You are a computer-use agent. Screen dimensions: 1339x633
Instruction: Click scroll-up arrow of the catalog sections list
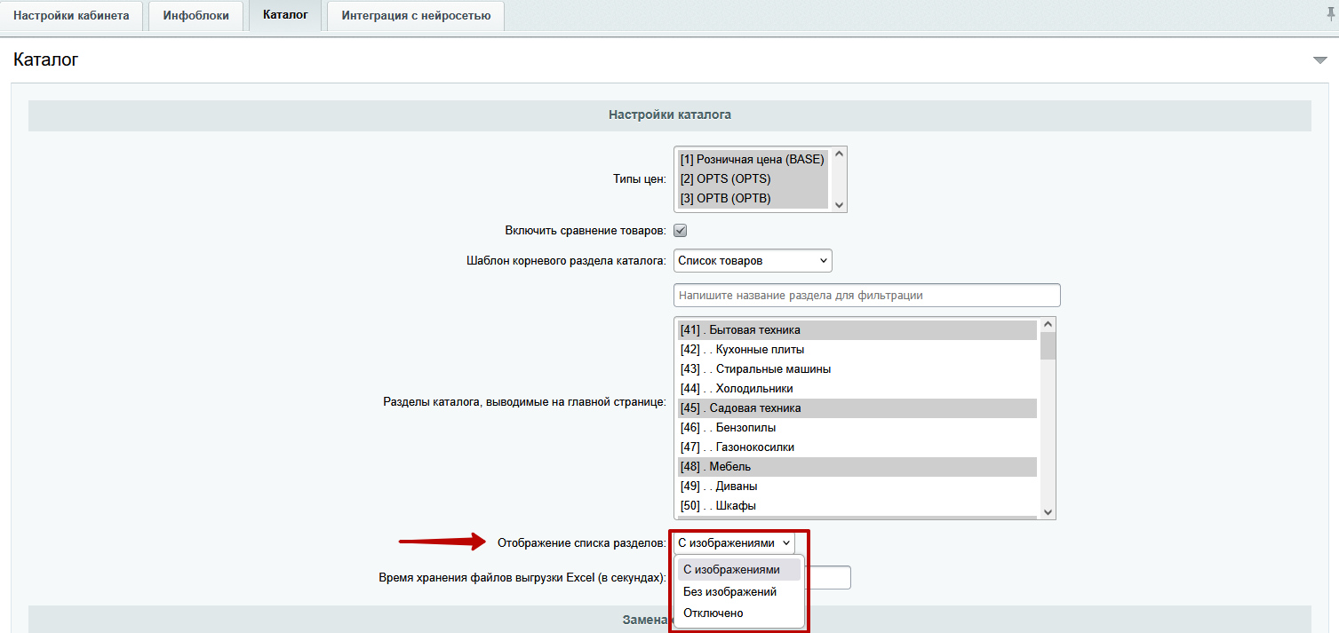(1048, 325)
